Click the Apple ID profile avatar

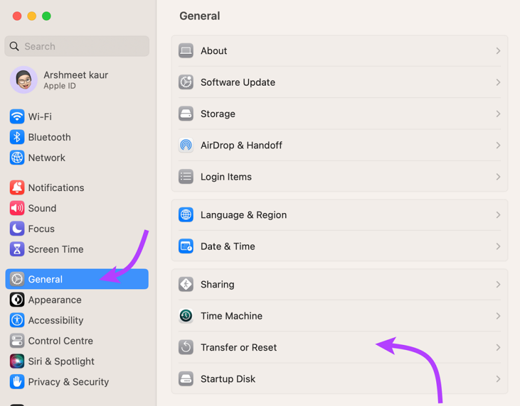(23, 80)
